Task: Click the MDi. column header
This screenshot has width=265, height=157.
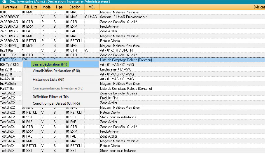Action: click(x=91, y=7)
